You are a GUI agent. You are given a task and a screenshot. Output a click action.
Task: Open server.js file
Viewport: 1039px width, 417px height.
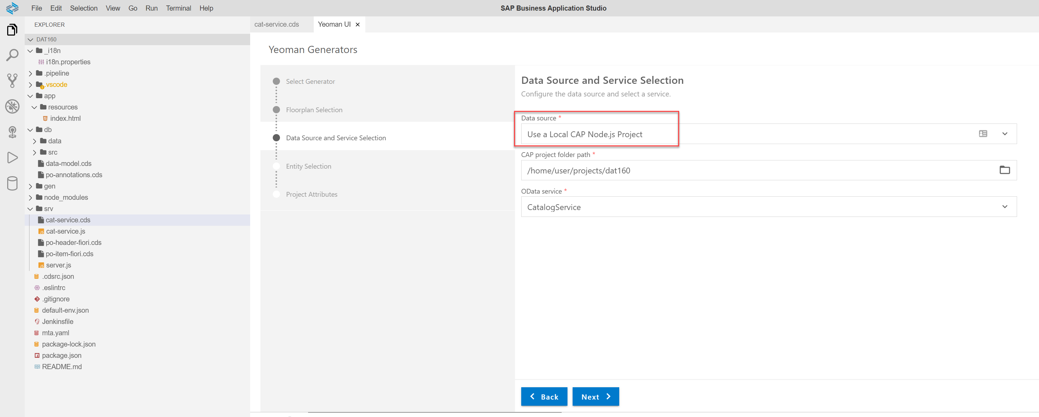59,265
